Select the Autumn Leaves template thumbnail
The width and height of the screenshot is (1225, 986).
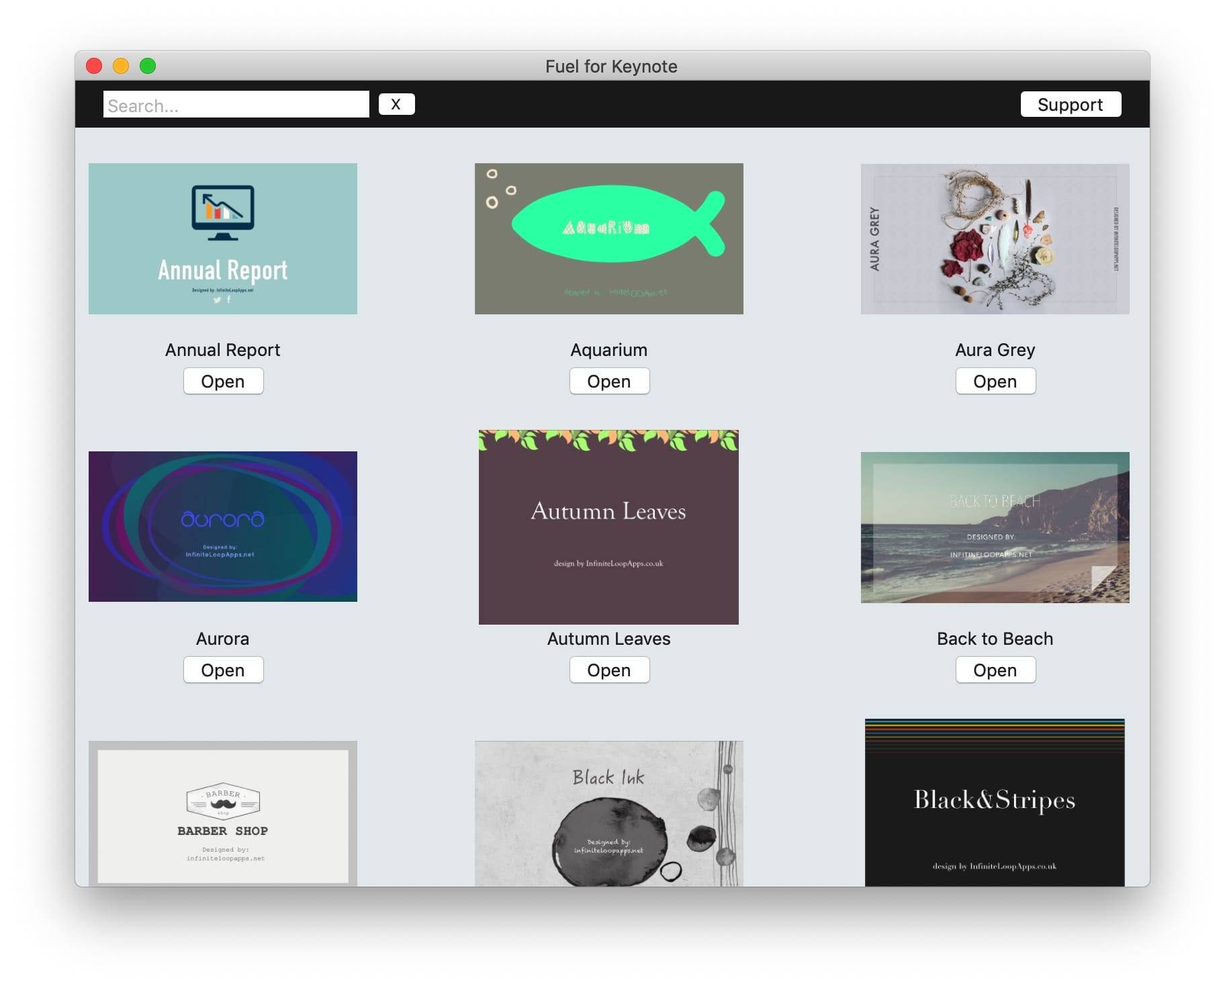608,527
